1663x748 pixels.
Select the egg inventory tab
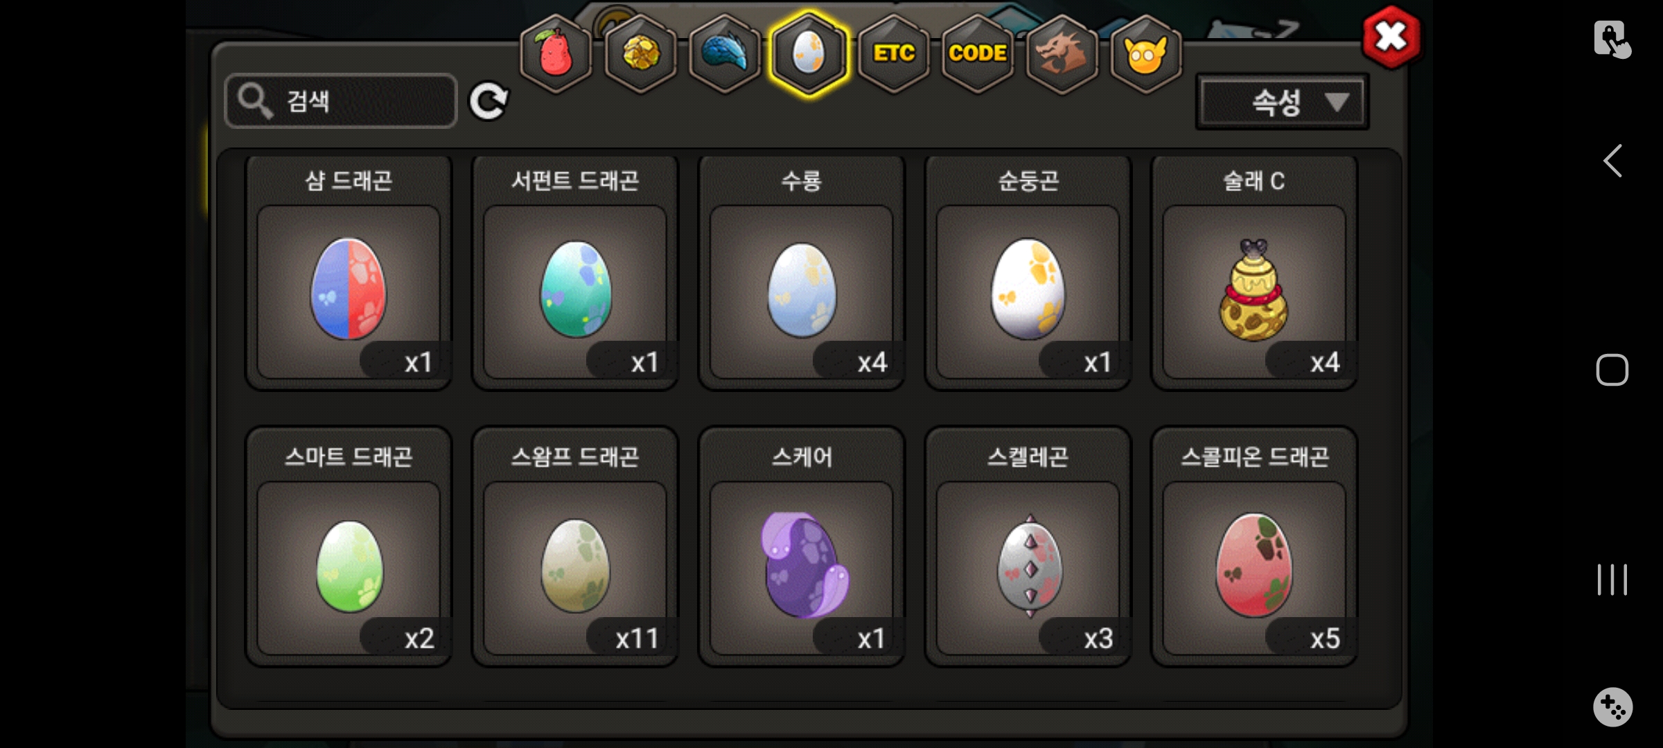click(809, 53)
